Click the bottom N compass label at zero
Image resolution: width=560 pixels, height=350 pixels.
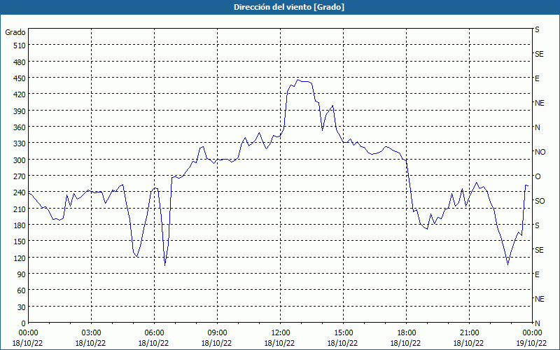538,323
